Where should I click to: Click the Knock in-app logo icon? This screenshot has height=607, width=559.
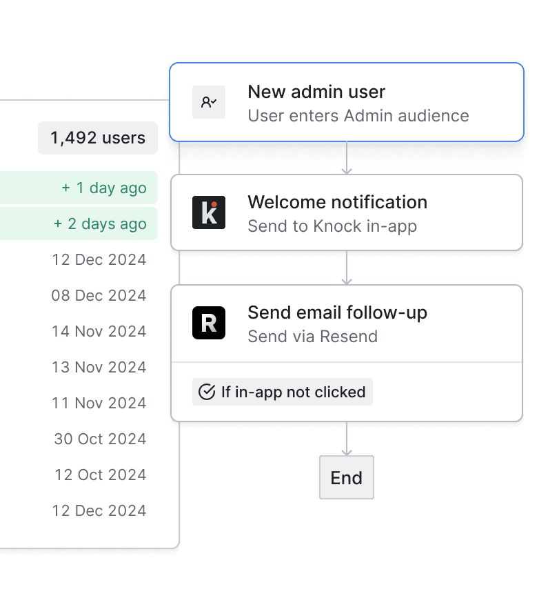pos(209,212)
